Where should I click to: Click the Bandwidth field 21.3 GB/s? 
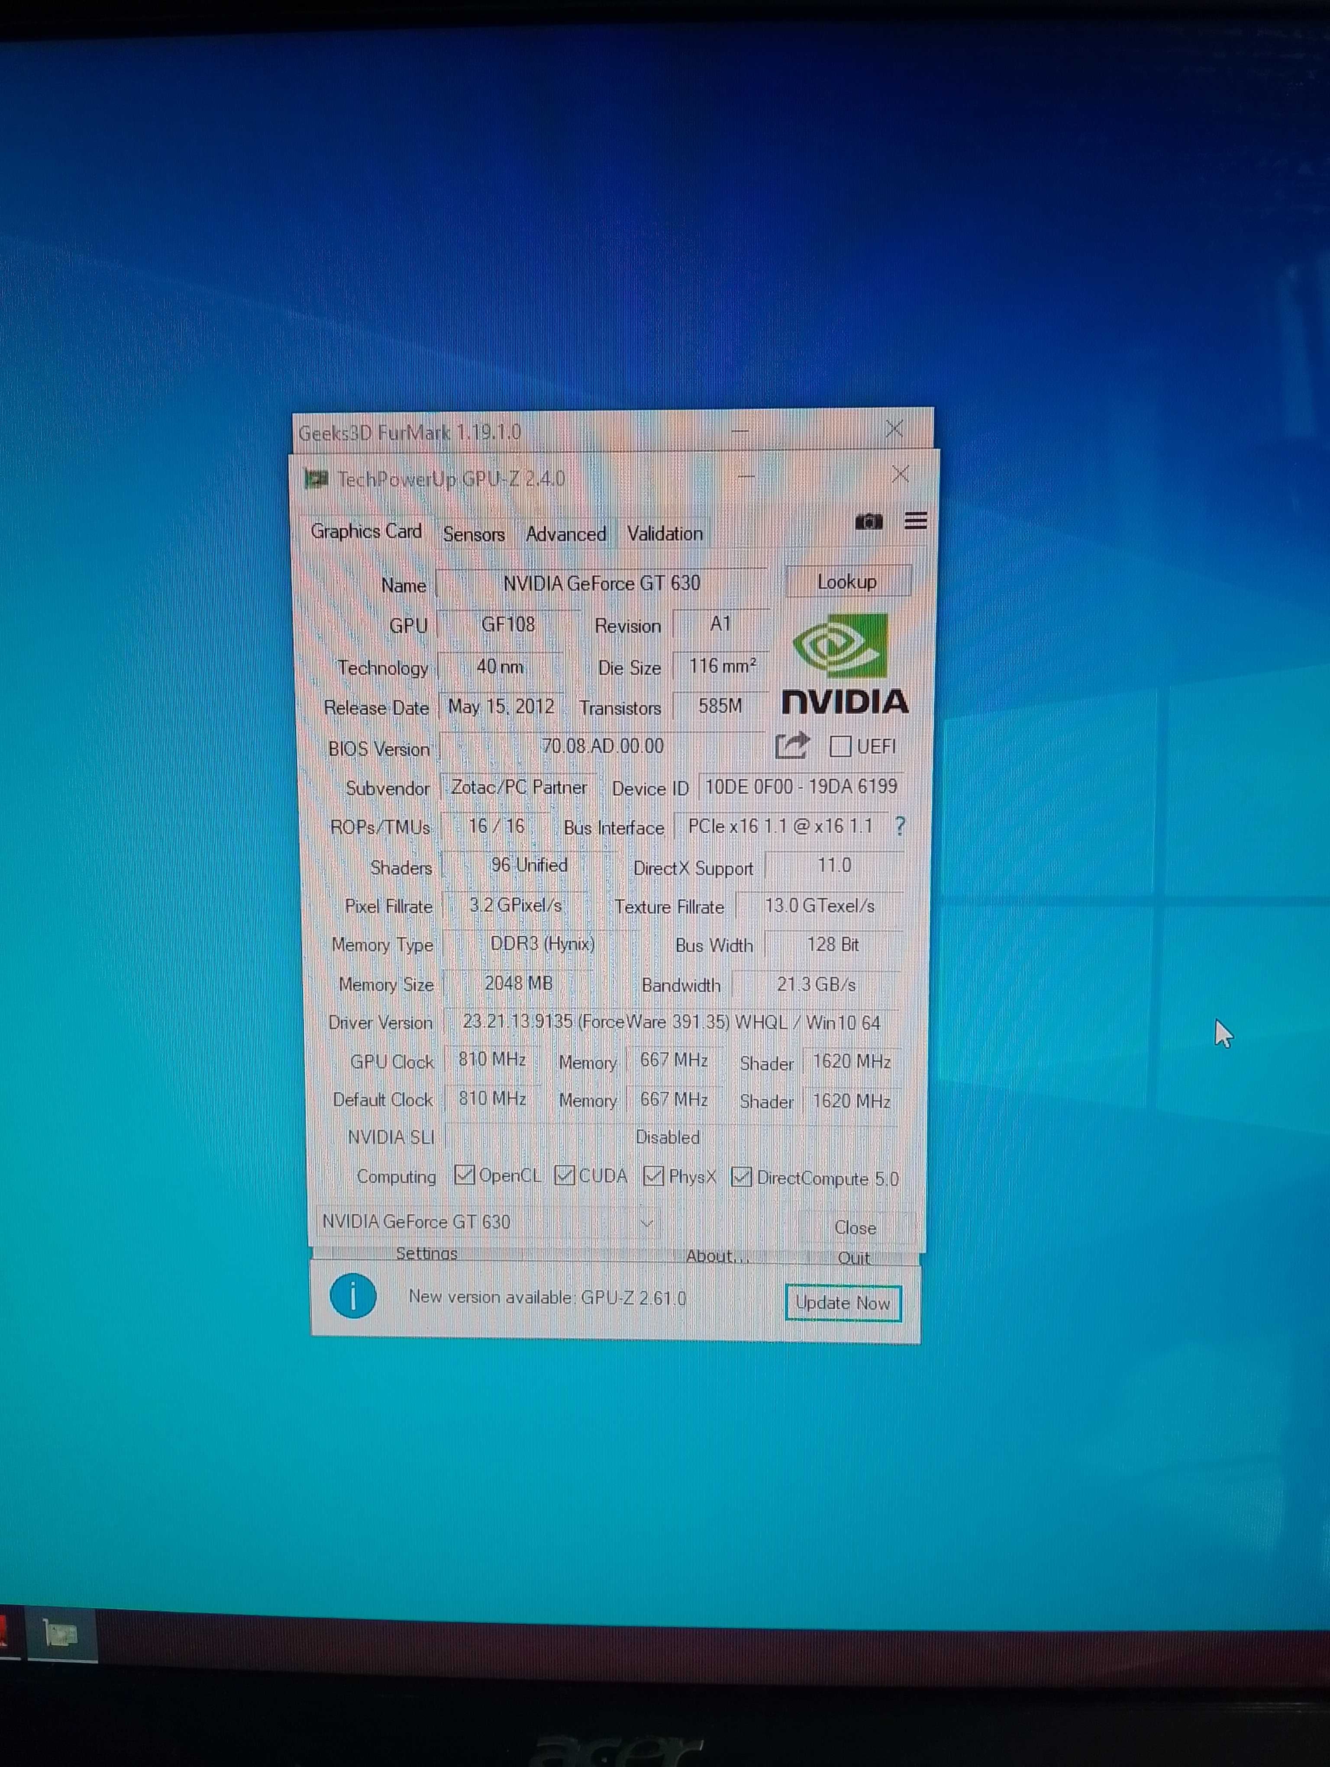tap(816, 984)
